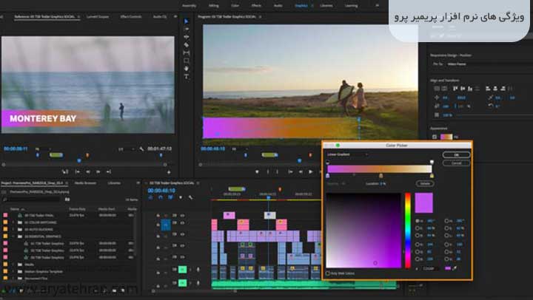
Task: Select the Selection tool in the toolbar
Action: 186,21
